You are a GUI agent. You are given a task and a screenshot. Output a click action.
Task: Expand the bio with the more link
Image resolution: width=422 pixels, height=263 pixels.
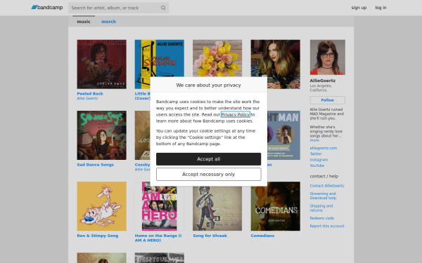314,140
